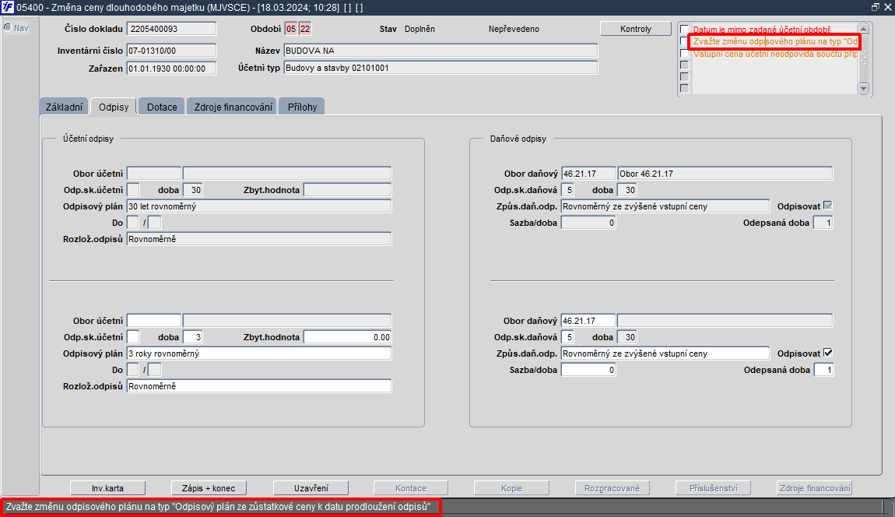Screen dimensions: 895x517
Task: Toggle the lower Odpisovat checkbox in Daňové odpisy
Action: pos(827,353)
